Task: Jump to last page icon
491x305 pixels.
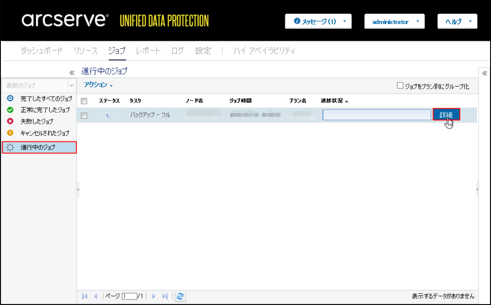Action: [165, 296]
